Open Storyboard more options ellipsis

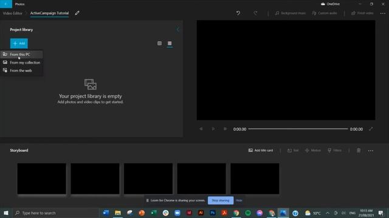click(x=371, y=151)
